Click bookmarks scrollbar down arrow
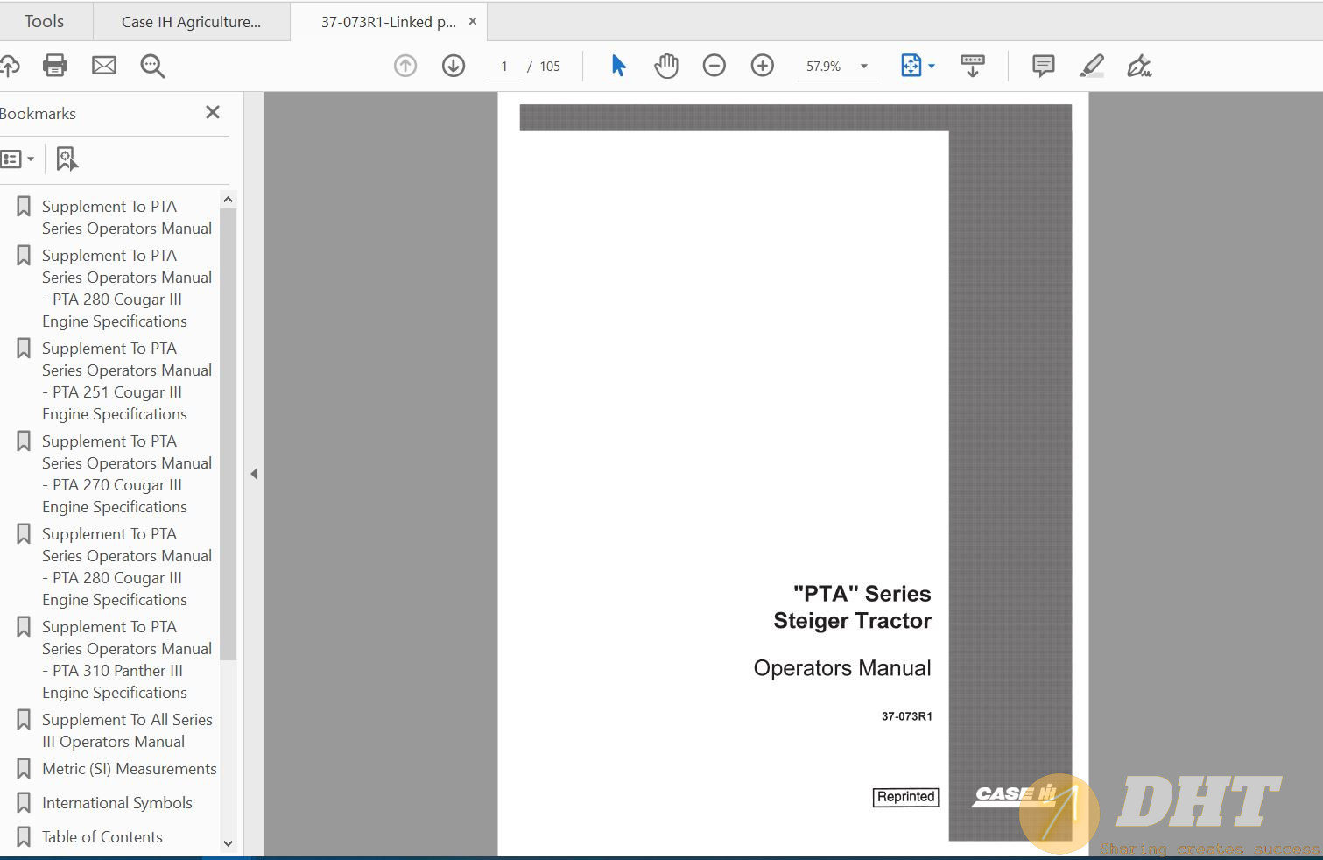The width and height of the screenshot is (1323, 860). point(228,843)
